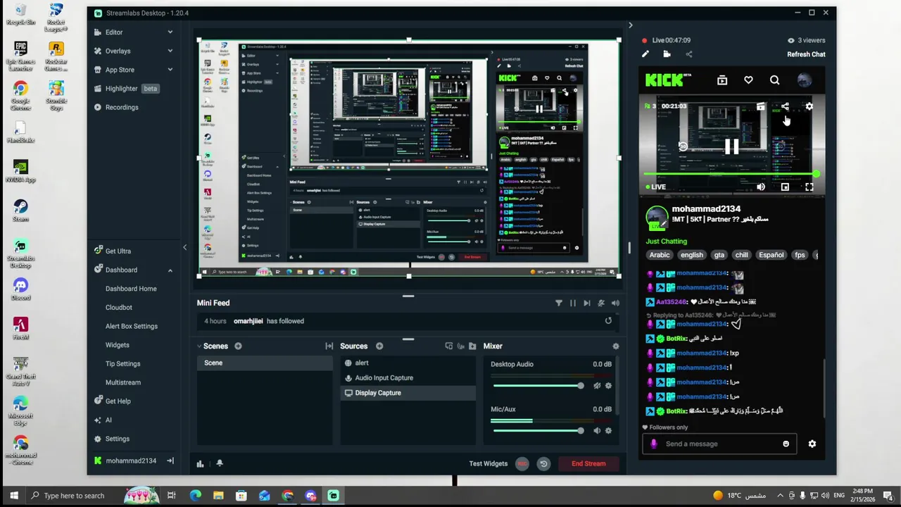Click the Mini Feed volume speaker icon
This screenshot has width=901, height=507.
615,303
